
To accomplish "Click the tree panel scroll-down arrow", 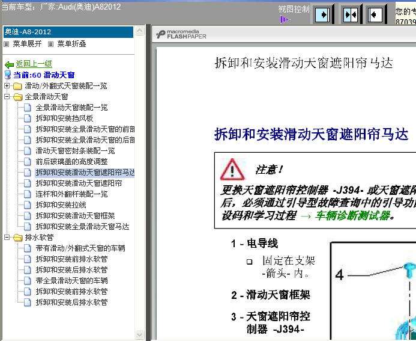I will 139,334.
